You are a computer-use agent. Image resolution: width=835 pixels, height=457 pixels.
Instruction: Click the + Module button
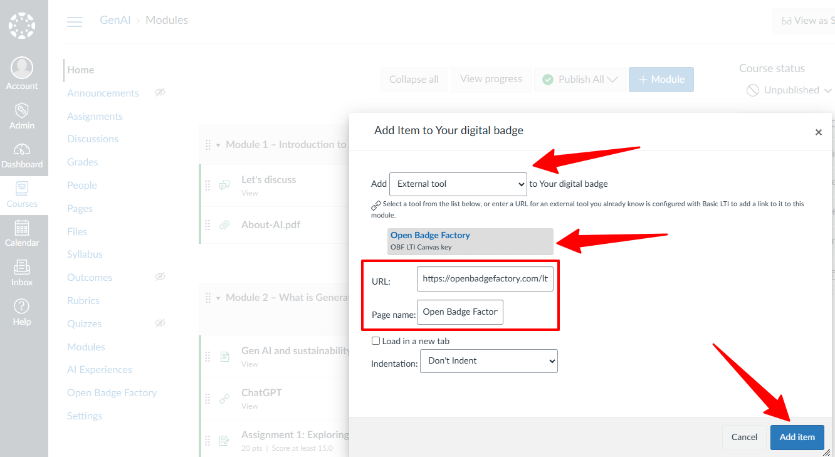[661, 80]
